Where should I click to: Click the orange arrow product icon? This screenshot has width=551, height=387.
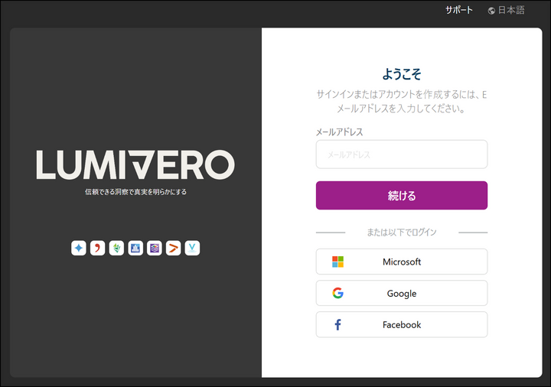(174, 248)
